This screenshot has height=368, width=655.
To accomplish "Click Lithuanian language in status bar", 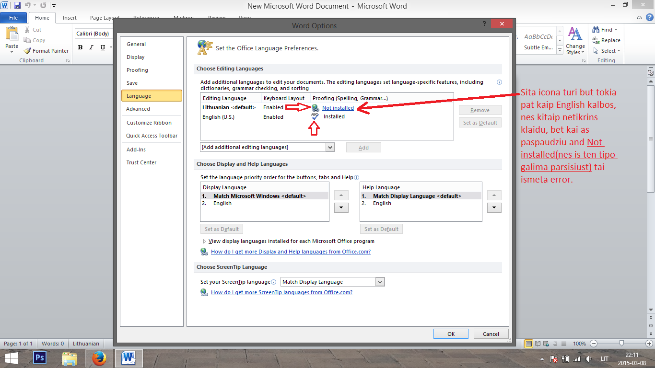I will (x=86, y=344).
